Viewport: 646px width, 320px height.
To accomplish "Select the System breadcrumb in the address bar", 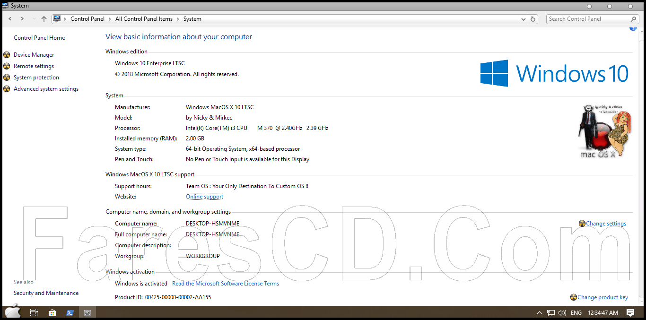I will click(x=192, y=19).
